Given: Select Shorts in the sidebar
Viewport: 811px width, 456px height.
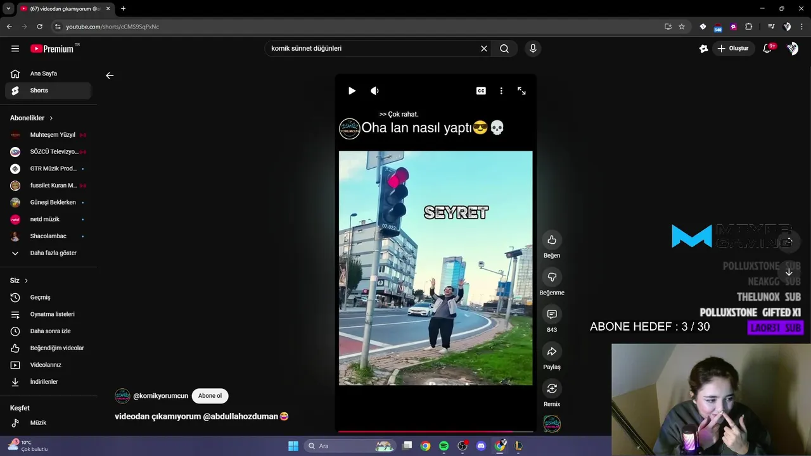Looking at the screenshot, I should tap(48, 91).
